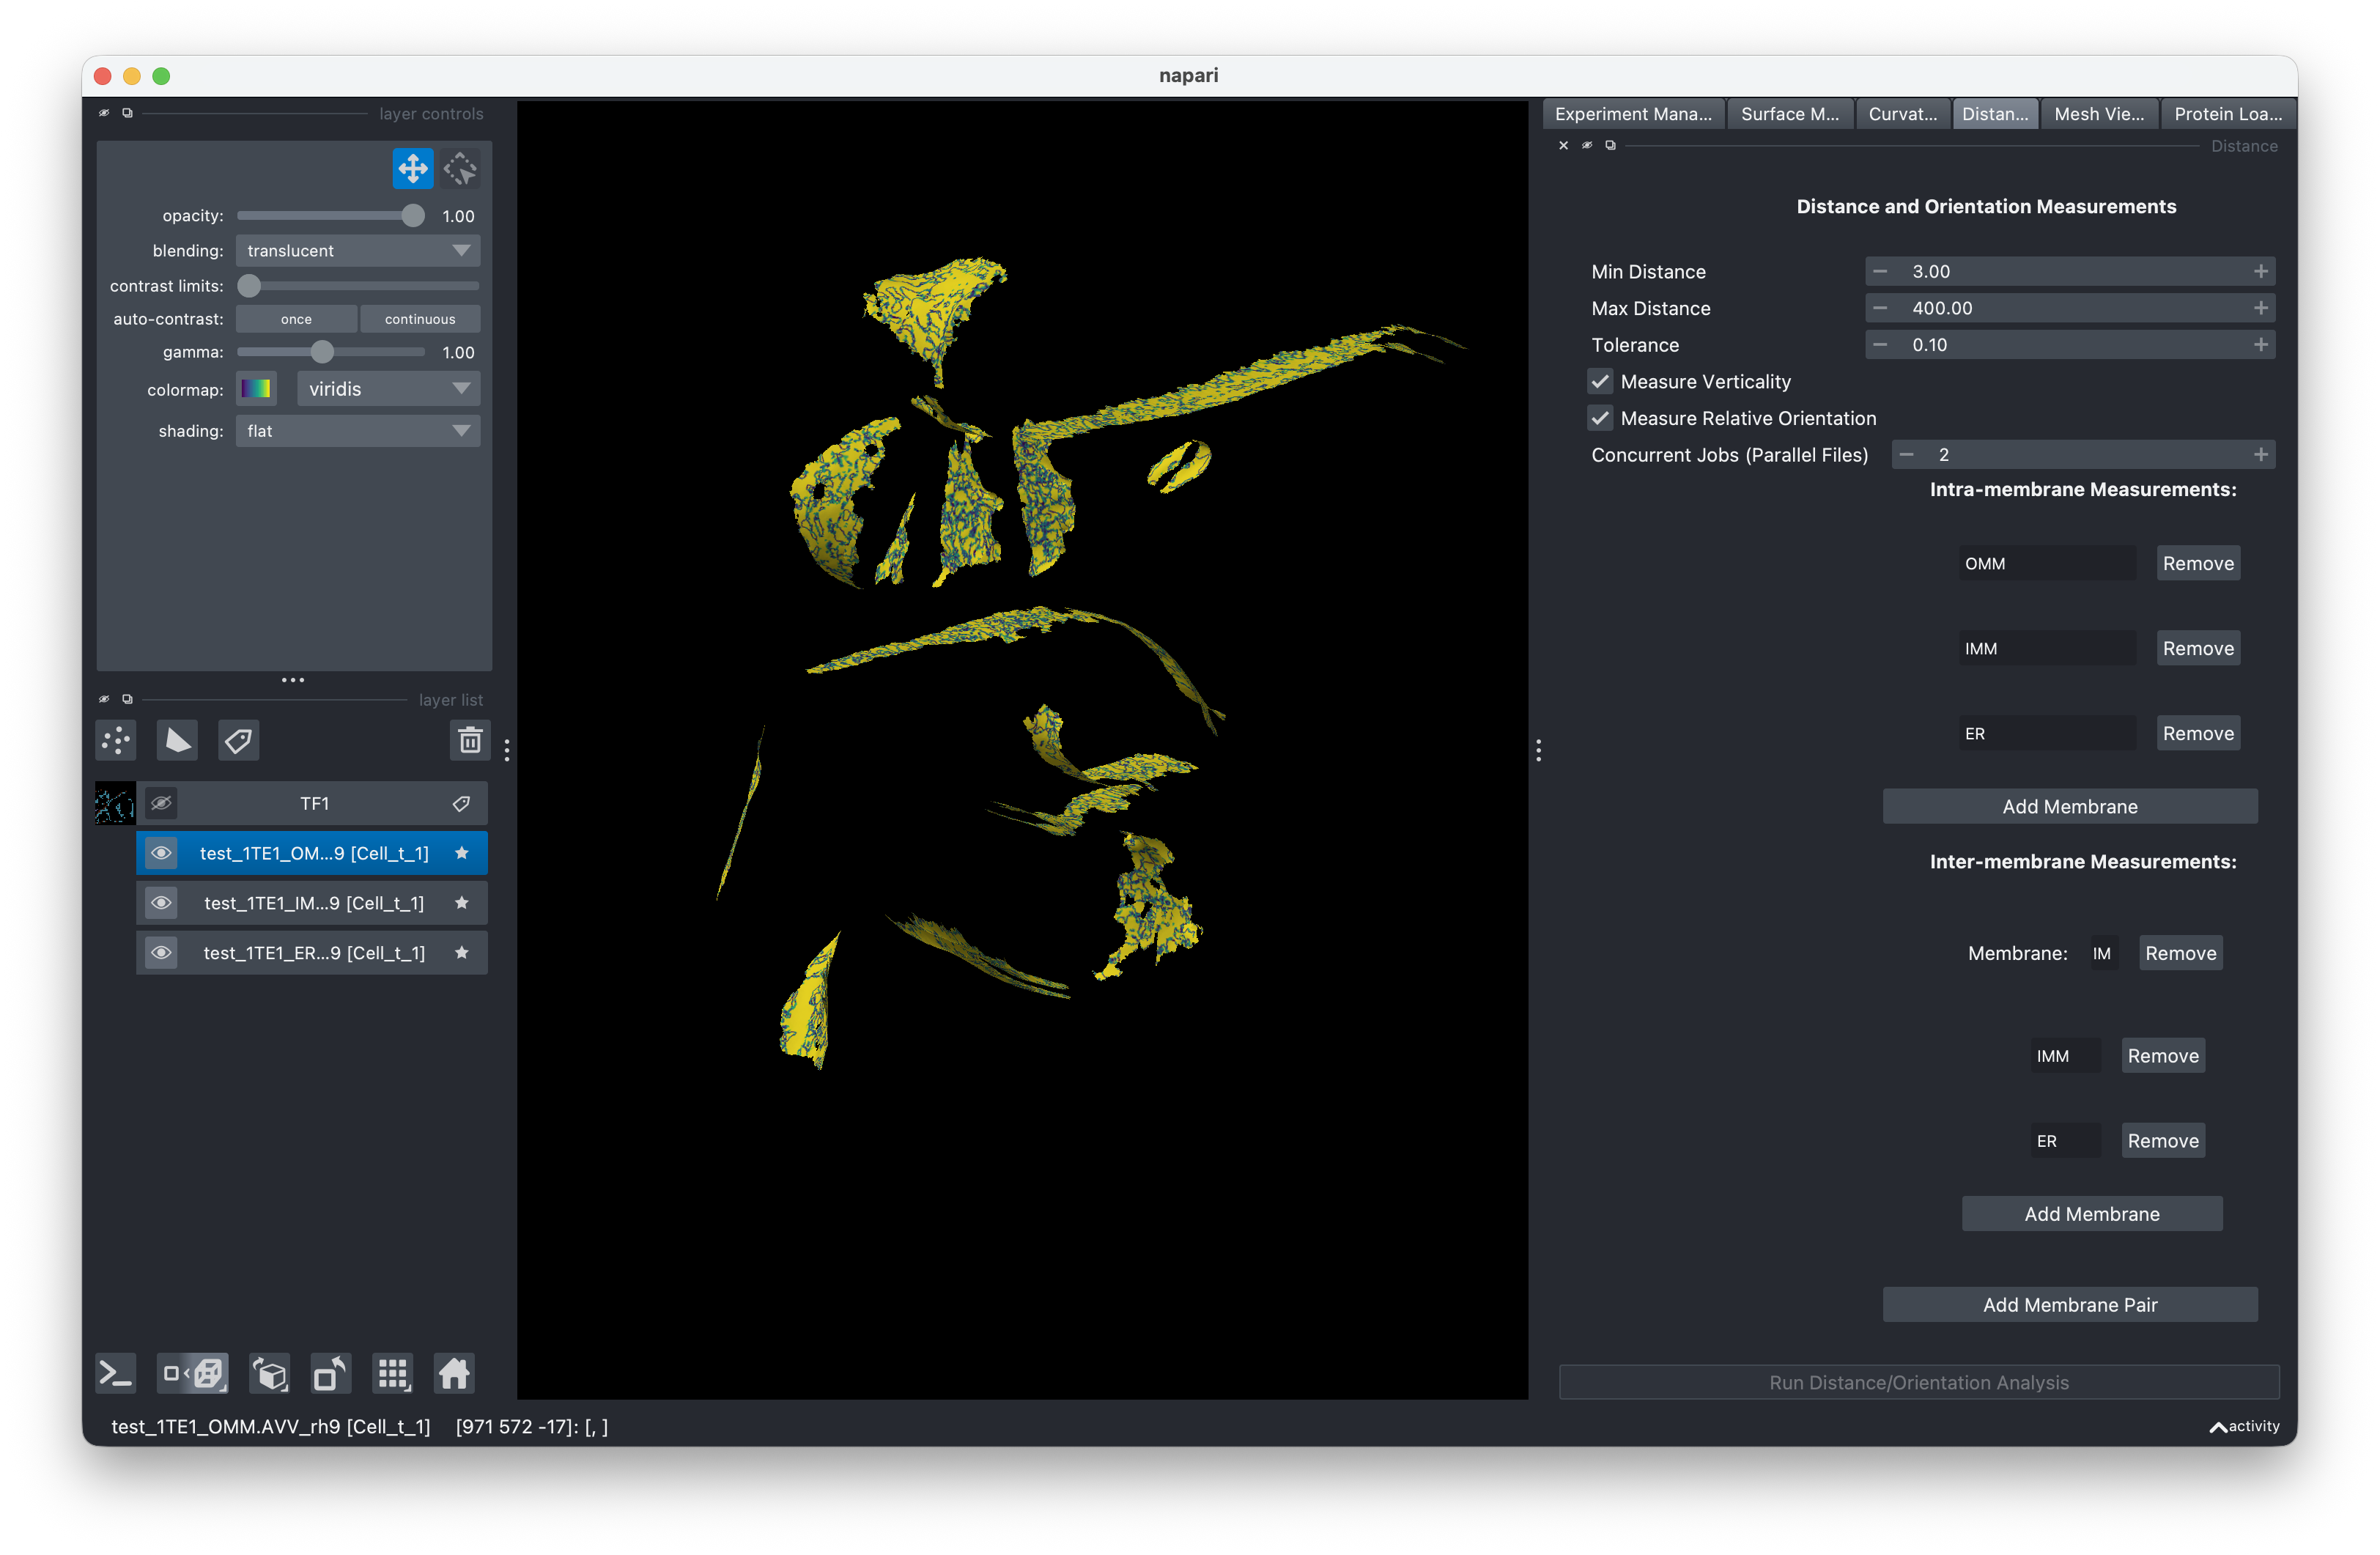
Task: Hide the test_1TE1_OM layer
Action: click(x=161, y=853)
